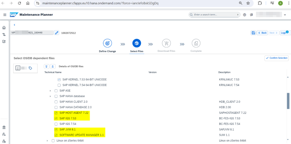
Task: Open the export sidebar icon
Action: (x=4, y=41)
